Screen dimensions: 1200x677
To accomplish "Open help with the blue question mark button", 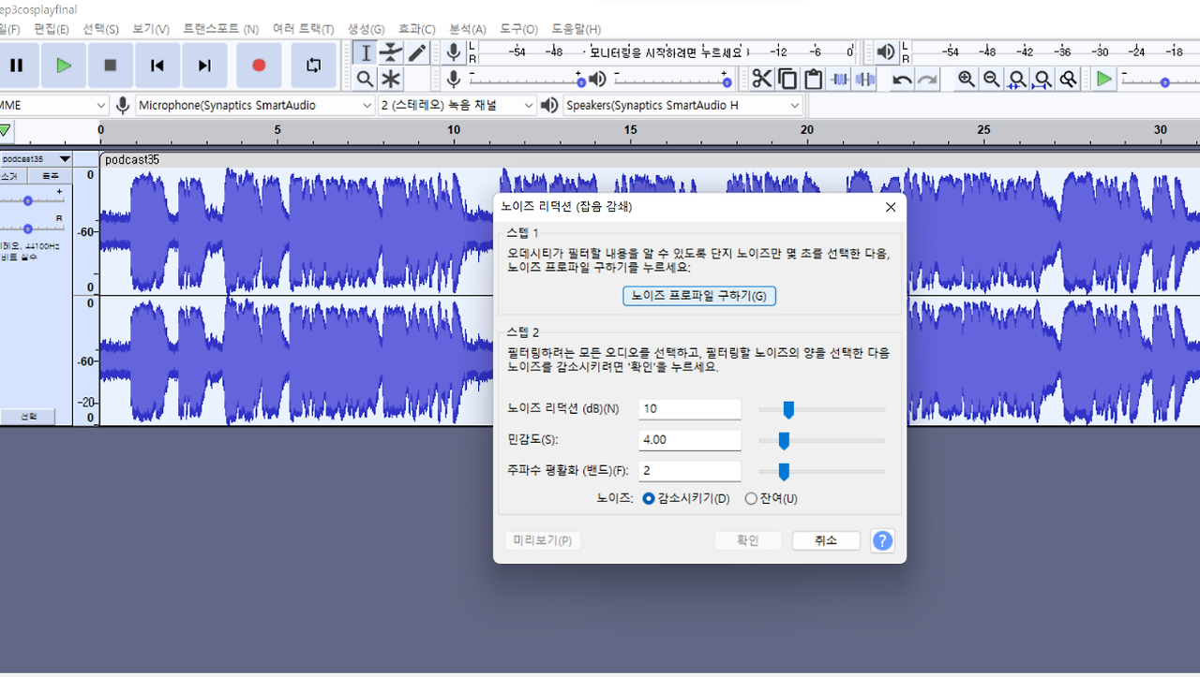I will 882,540.
